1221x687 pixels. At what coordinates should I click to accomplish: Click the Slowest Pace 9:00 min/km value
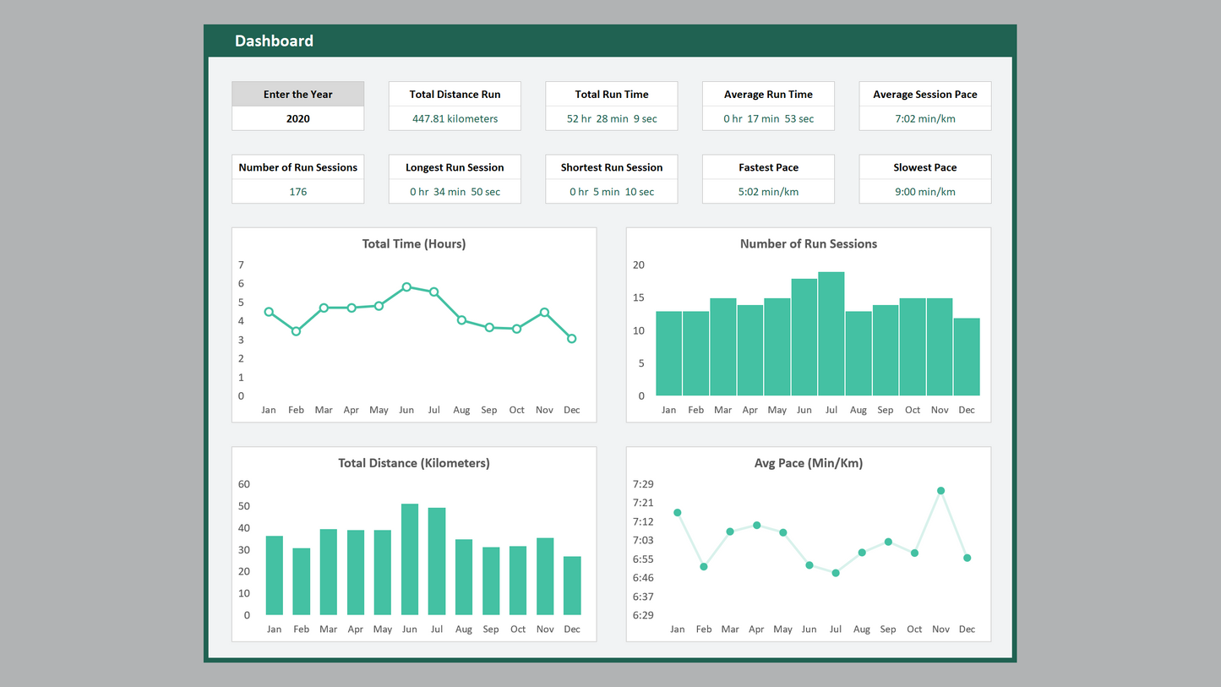coord(924,192)
